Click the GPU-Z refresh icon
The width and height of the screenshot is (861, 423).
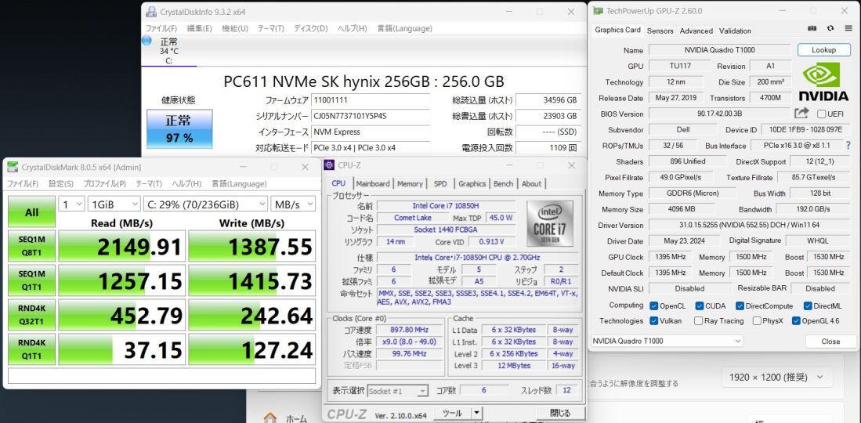click(830, 28)
